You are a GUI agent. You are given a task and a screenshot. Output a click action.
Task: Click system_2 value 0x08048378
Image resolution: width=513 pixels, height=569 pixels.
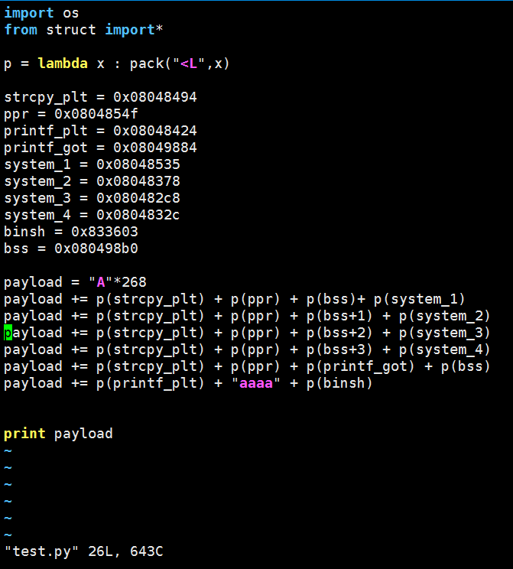pos(138,181)
